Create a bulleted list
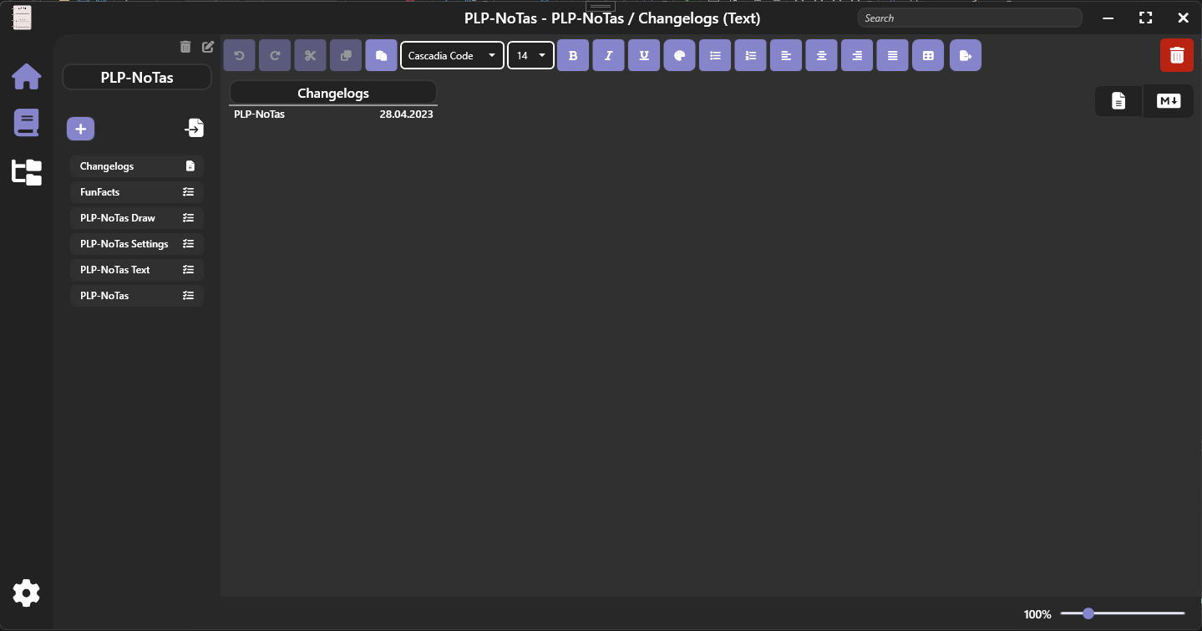The width and height of the screenshot is (1202, 631). point(715,54)
